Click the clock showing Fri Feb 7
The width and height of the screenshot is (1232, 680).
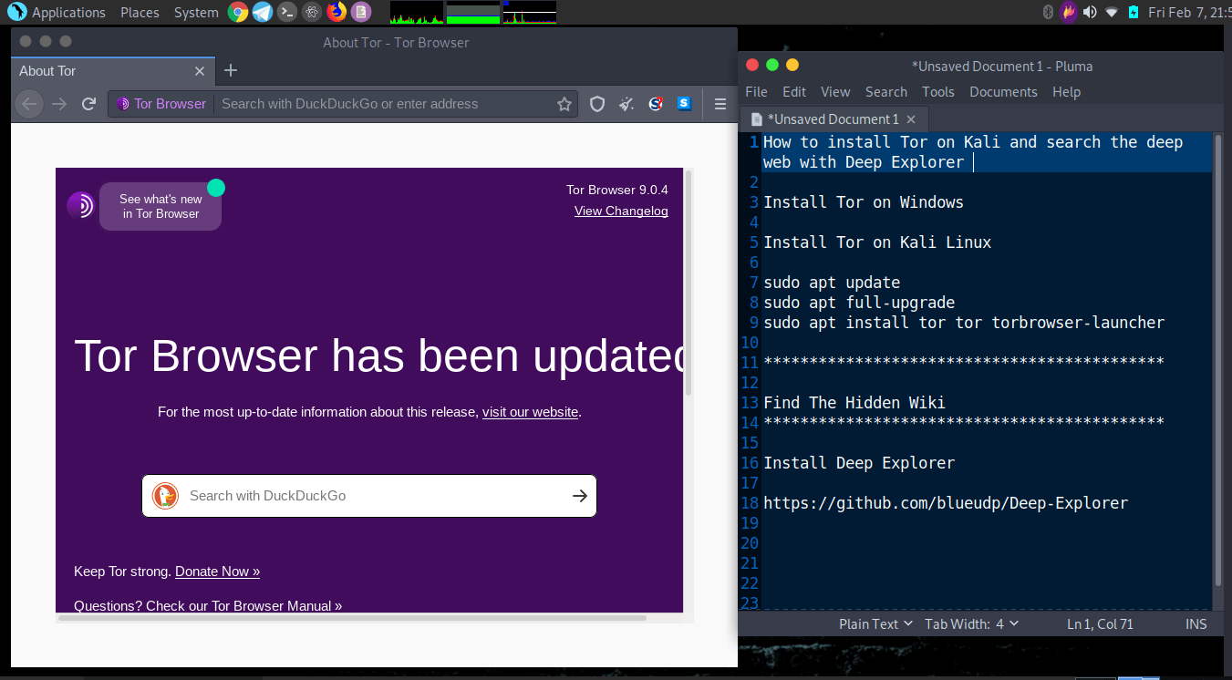1189,13
